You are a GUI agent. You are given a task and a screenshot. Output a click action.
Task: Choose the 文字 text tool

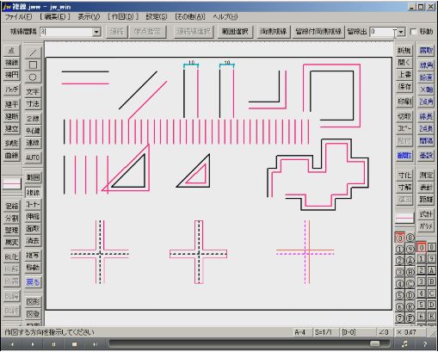tap(33, 91)
